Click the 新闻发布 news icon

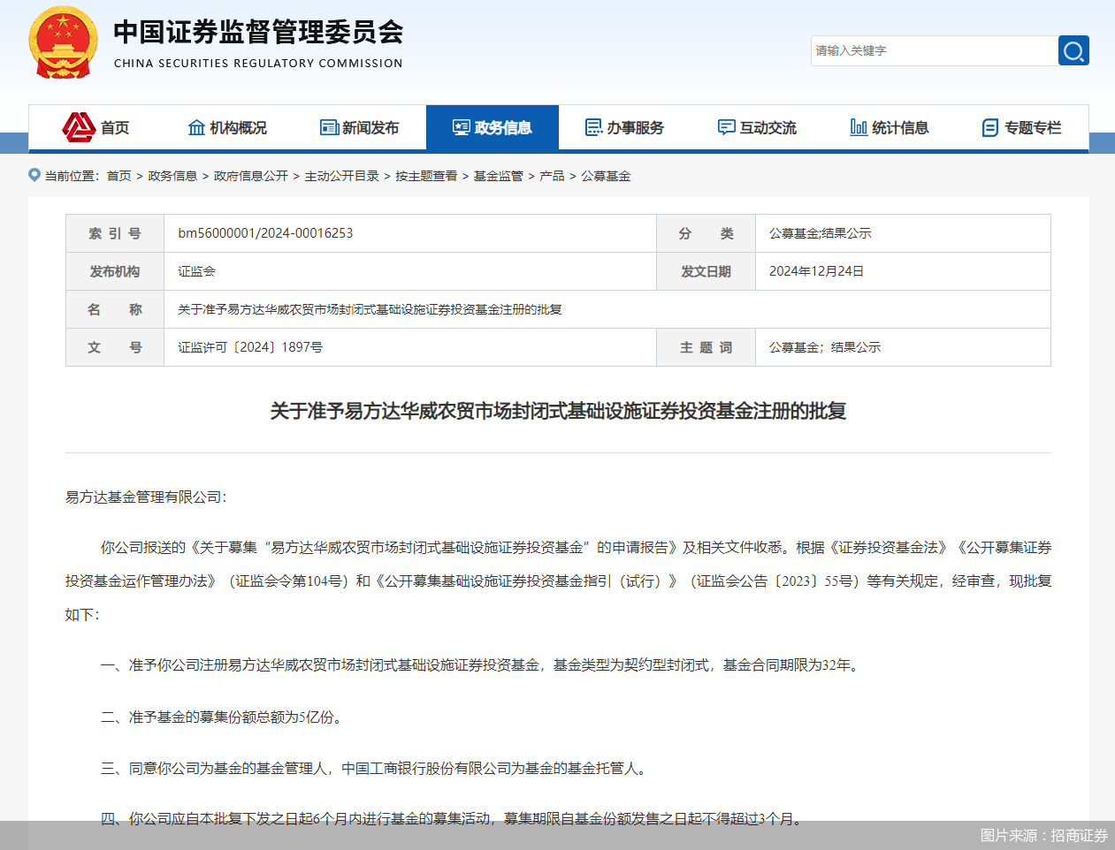point(327,126)
